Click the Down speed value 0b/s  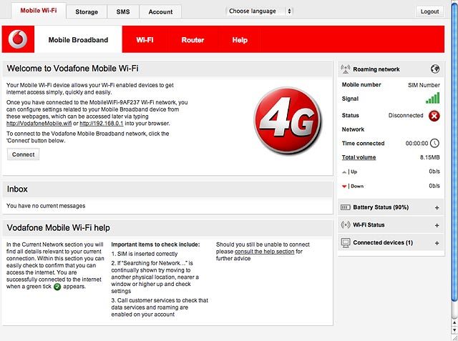pyautogui.click(x=434, y=186)
